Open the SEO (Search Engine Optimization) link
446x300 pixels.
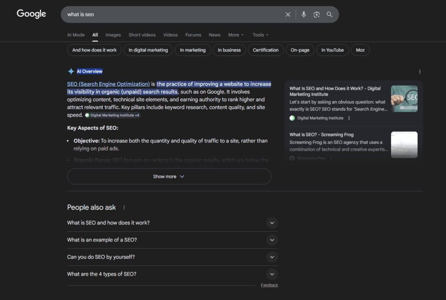coord(107,84)
